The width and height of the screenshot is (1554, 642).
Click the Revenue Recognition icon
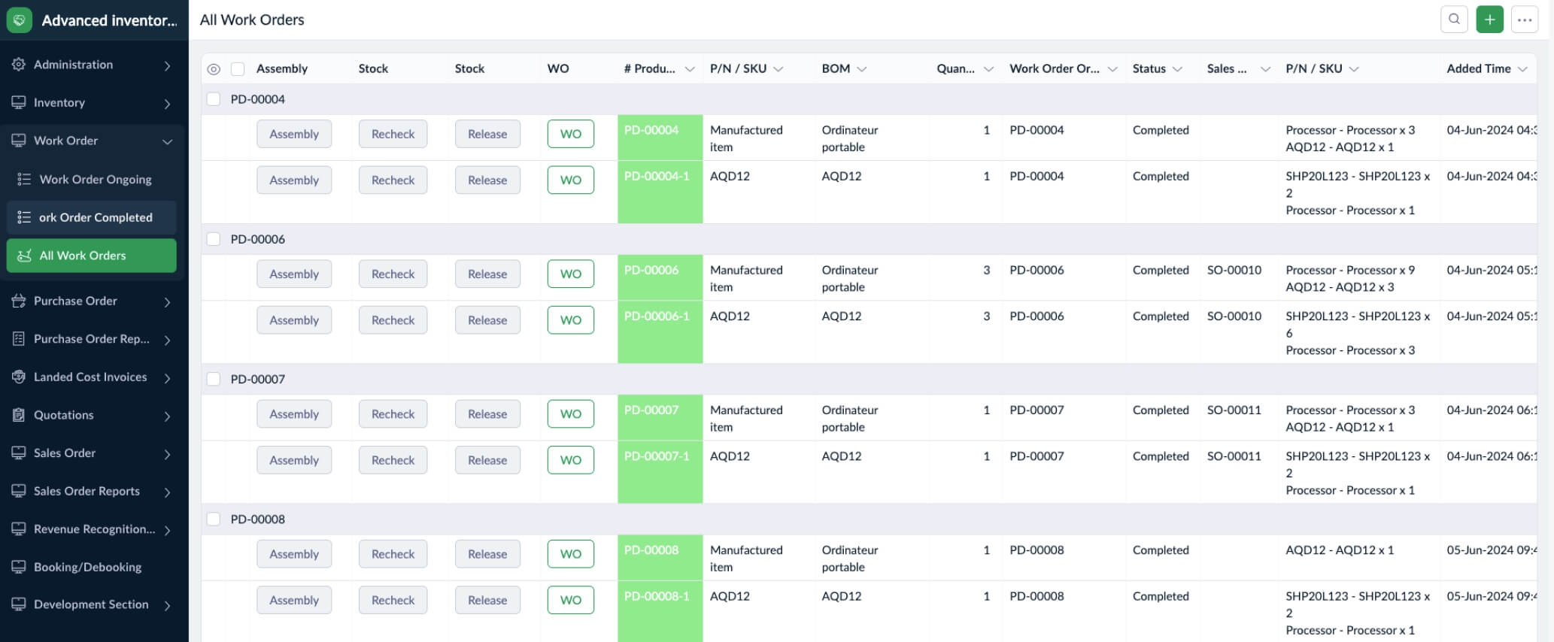pos(19,529)
